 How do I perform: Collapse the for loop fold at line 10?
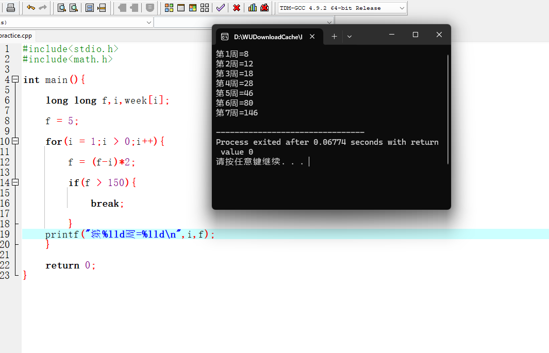(x=15, y=141)
